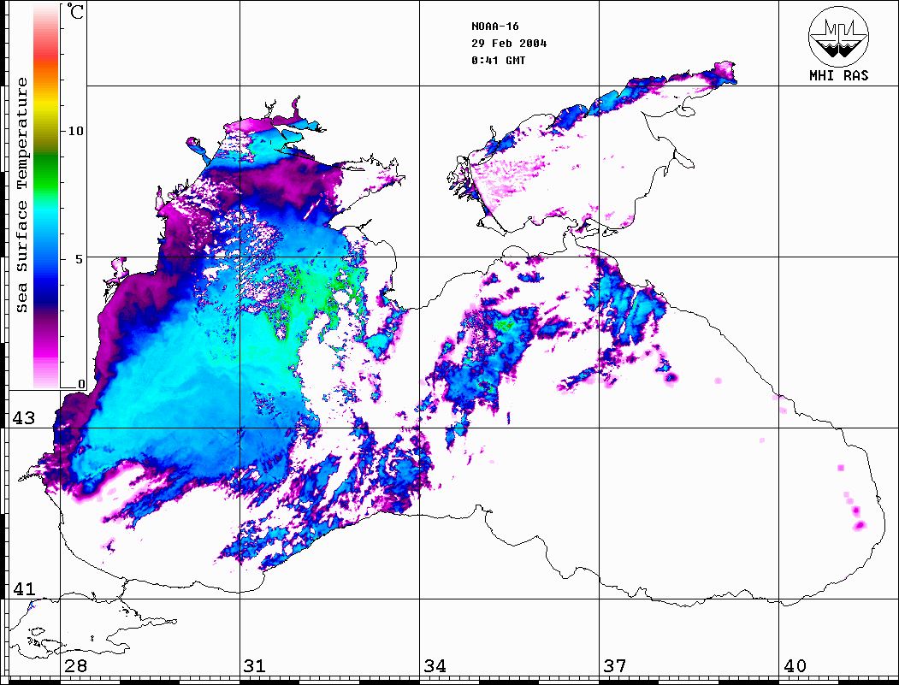Click longitude label '28' on bottom axis
Image resolution: width=899 pixels, height=685 pixels.
[75, 665]
